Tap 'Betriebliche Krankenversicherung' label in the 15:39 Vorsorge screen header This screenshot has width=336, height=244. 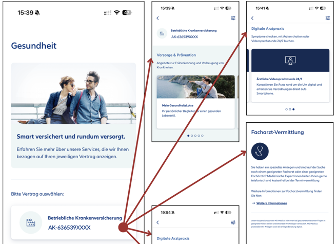click(x=193, y=31)
